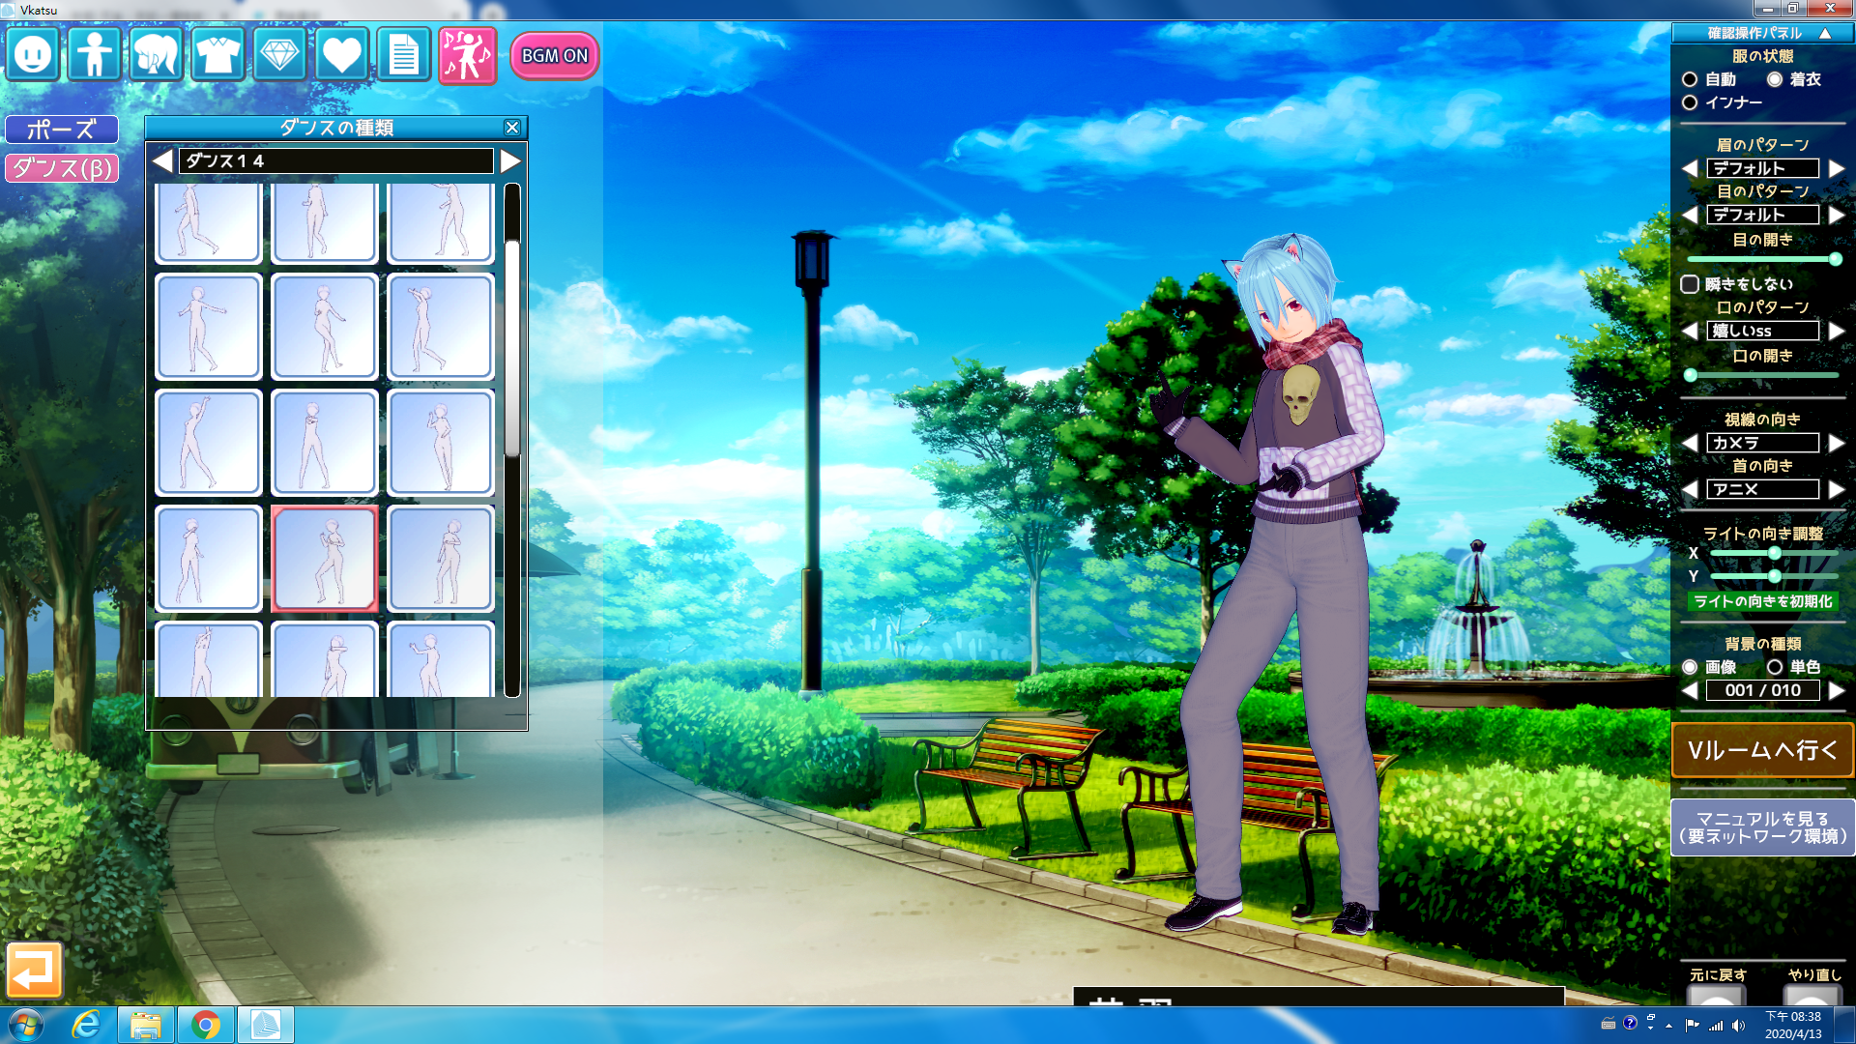Screen dimensions: 1856x1044
Task: Select middle dance thumbnail in second row
Action: pos(325,327)
